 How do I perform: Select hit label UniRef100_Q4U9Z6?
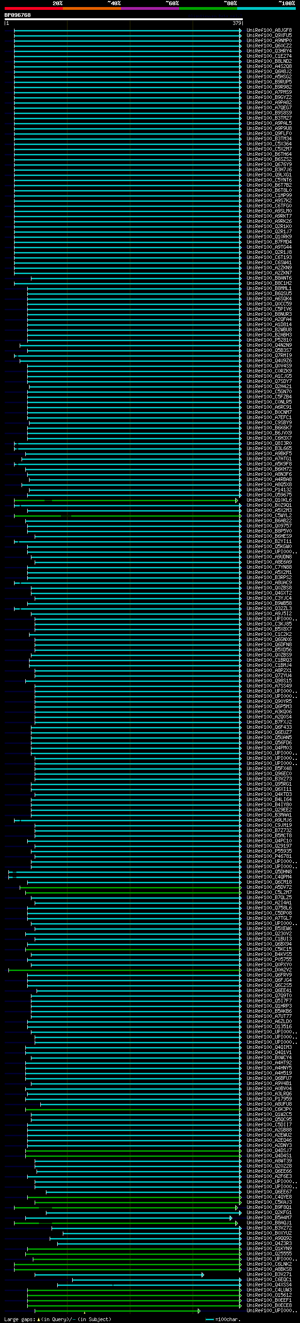(x=269, y=360)
